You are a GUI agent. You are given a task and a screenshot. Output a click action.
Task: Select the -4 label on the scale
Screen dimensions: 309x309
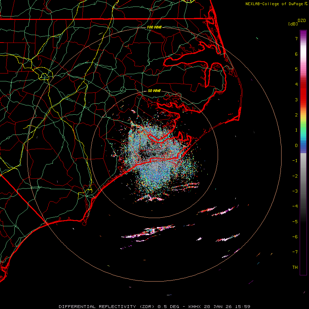(x=295, y=206)
